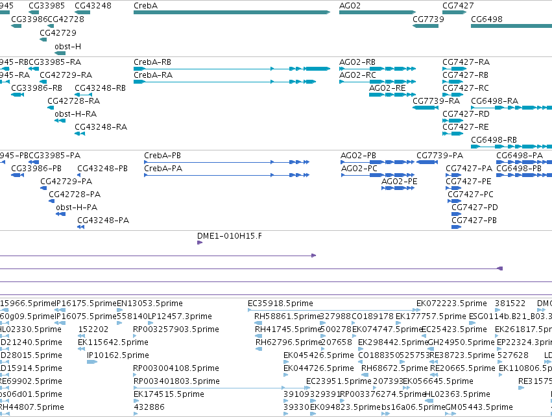
Task: Select the GH24950.5prime EST label
Action: click(461, 342)
